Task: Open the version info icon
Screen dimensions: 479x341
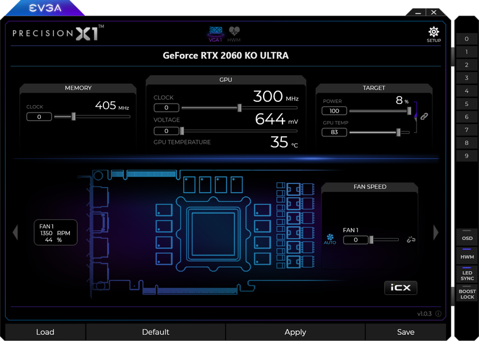Action: [x=438, y=314]
